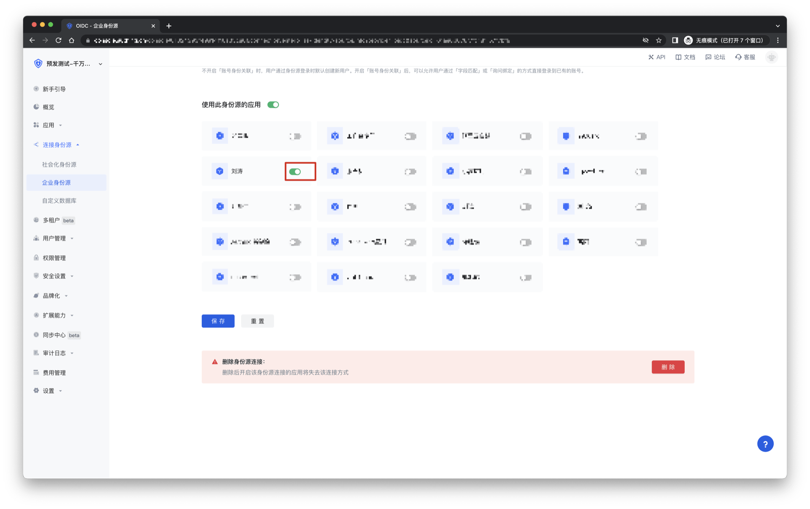
Task: Click the user avatar in top right corner
Action: click(771, 57)
